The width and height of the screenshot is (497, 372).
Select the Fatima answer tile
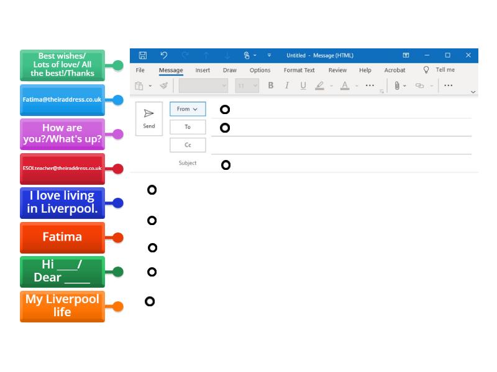[x=62, y=237]
